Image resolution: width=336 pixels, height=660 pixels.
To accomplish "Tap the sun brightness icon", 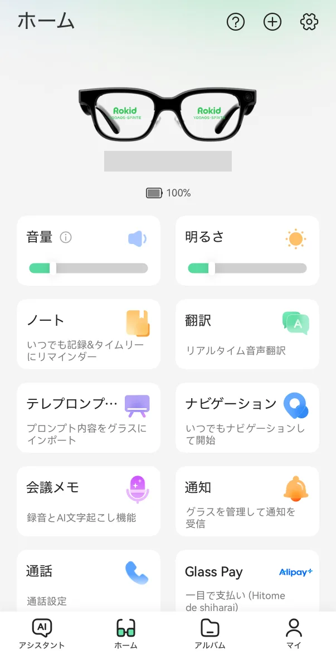I will [295, 239].
